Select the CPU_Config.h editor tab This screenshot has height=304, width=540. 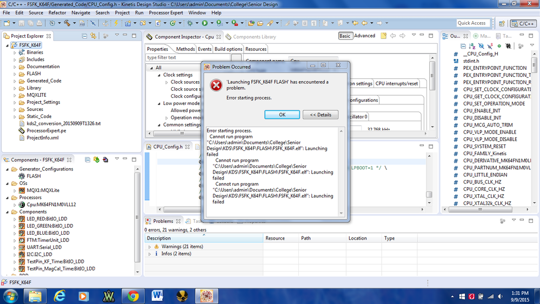(x=168, y=147)
